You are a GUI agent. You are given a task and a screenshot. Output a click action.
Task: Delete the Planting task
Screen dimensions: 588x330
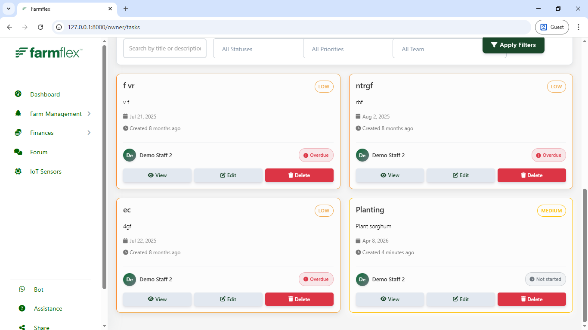(532, 299)
